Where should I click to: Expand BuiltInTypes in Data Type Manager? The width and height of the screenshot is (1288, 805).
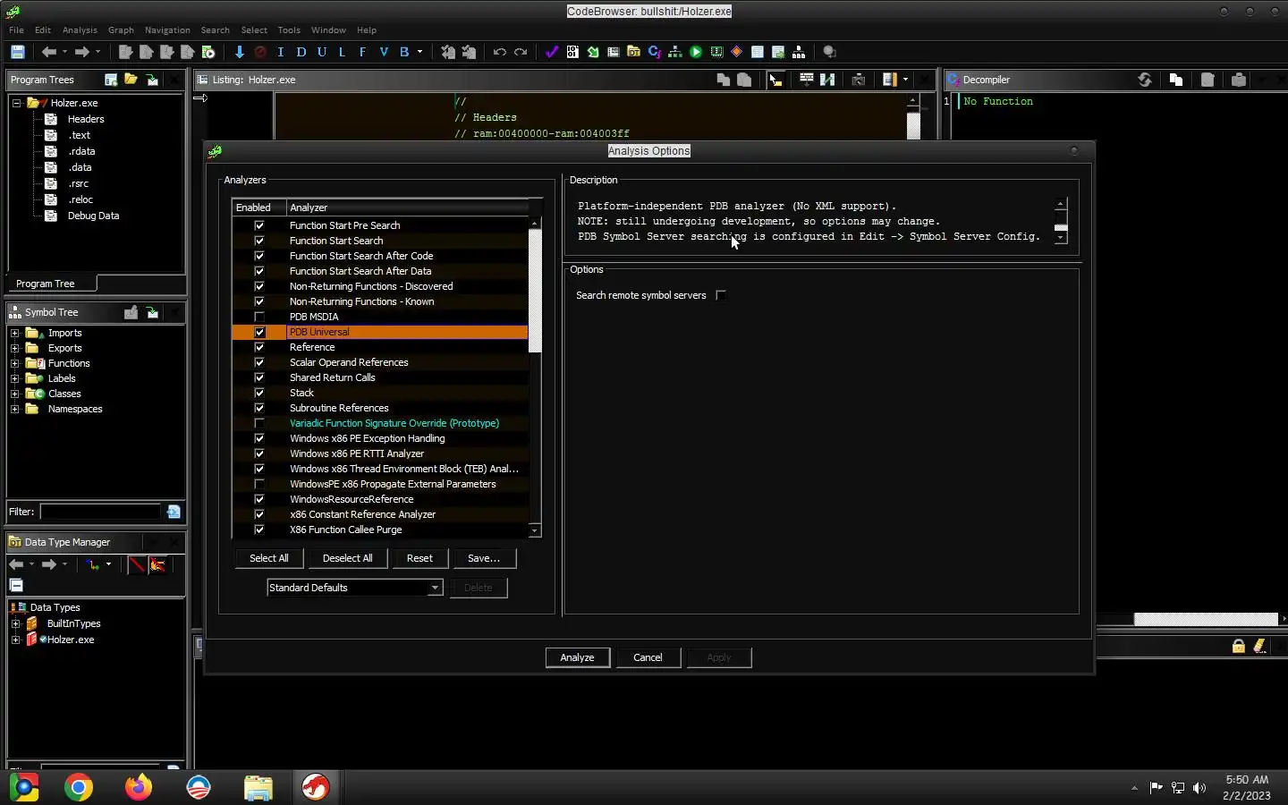tap(15, 623)
